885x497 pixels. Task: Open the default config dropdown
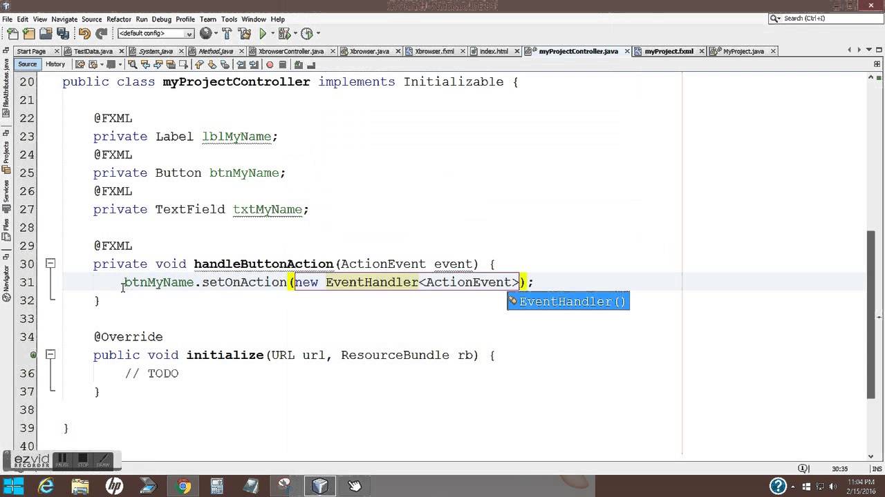(x=156, y=33)
